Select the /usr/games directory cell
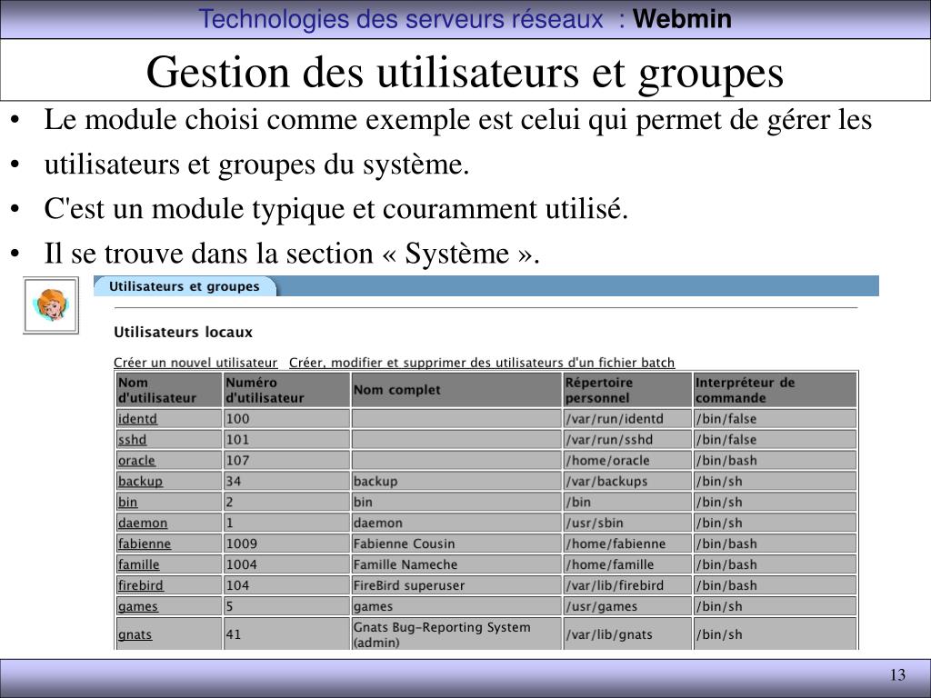This screenshot has width=931, height=698. 627,606
